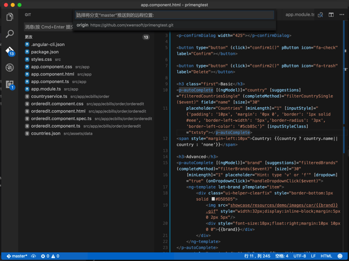Image resolution: width=349 pixels, height=261 pixels.
Task: Open the Debug view icon
Action: (9, 67)
